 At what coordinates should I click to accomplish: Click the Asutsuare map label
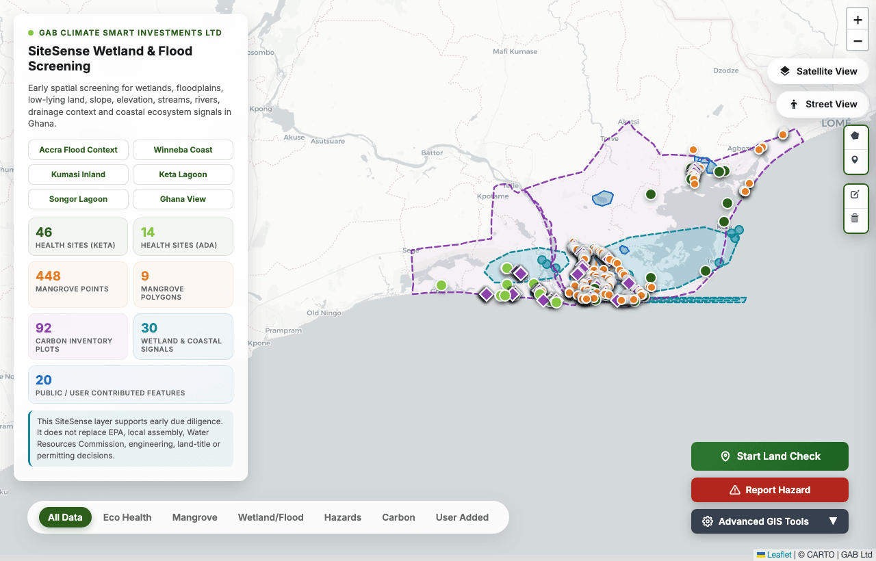(x=328, y=141)
